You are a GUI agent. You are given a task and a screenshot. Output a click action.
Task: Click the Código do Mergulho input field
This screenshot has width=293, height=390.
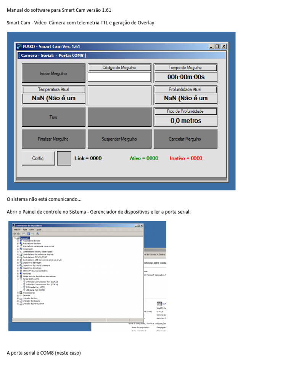point(119,77)
